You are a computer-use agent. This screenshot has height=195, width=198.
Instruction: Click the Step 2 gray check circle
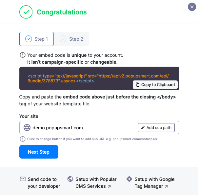(63, 39)
